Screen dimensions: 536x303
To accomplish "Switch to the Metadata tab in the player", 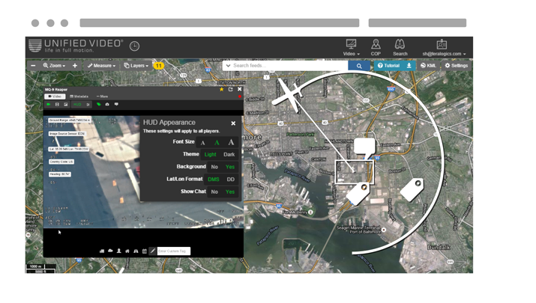I will point(79,97).
